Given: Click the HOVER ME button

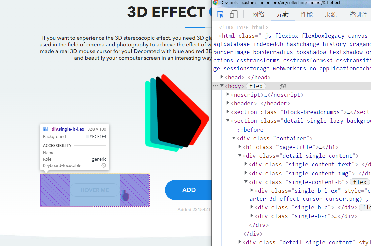Looking at the screenshot, I should coord(95,190).
